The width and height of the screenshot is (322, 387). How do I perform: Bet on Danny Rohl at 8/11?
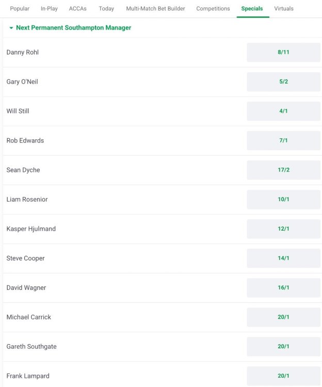pos(283,53)
